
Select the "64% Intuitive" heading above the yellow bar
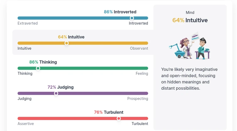click(x=71, y=37)
